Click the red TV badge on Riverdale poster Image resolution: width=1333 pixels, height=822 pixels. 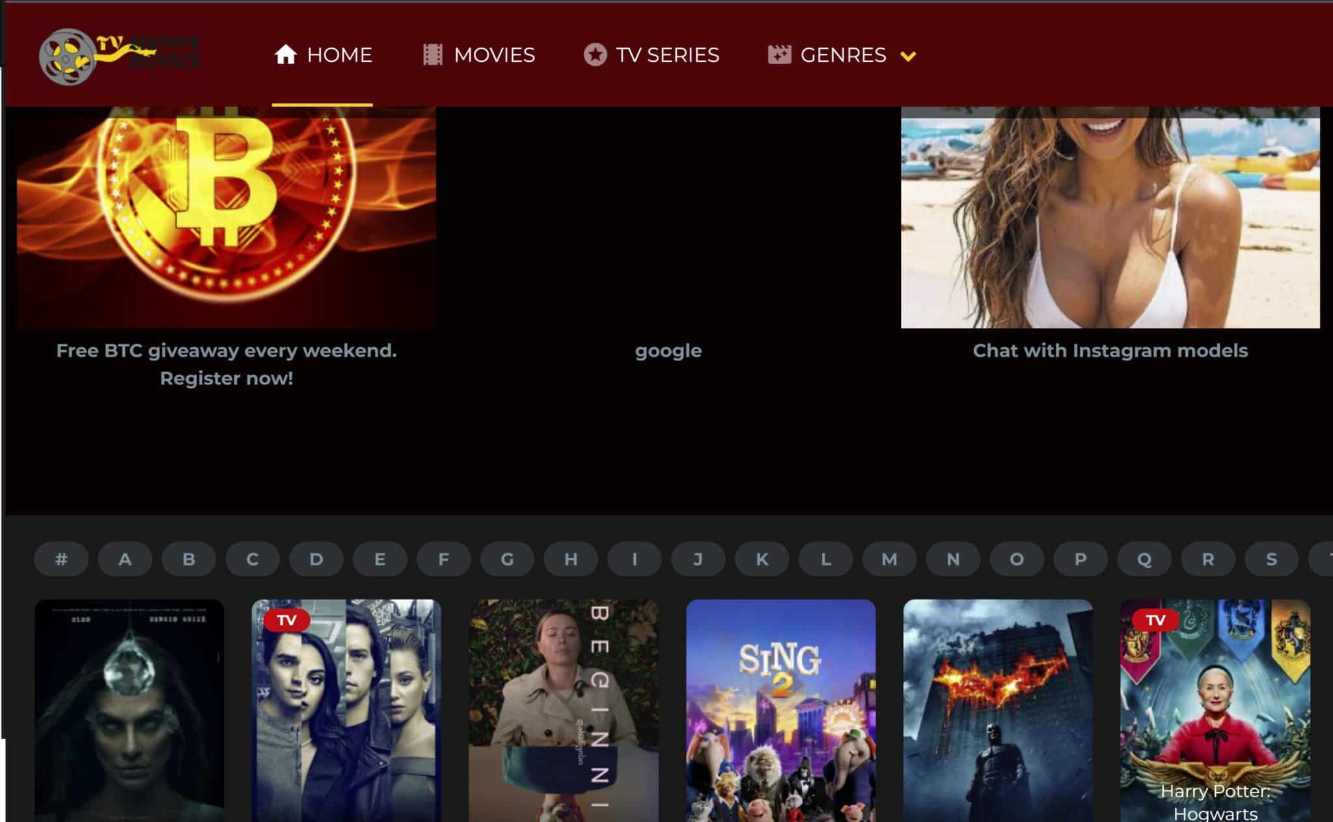tap(286, 620)
